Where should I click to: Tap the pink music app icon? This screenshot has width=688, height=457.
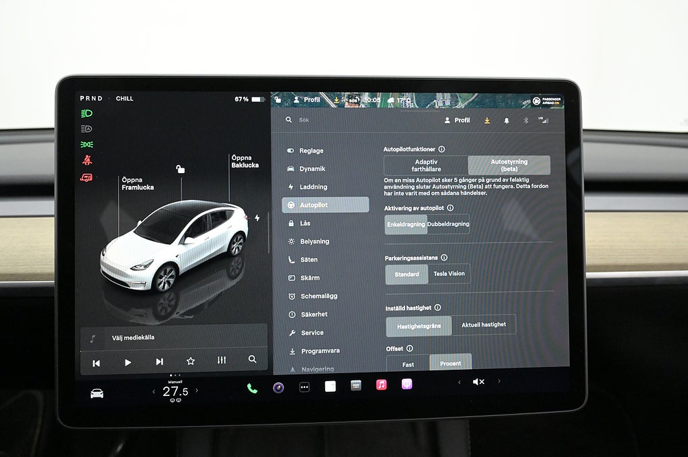[x=381, y=385]
